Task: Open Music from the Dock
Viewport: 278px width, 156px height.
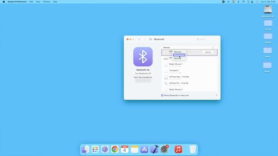Action: pyautogui.click(x=178, y=149)
